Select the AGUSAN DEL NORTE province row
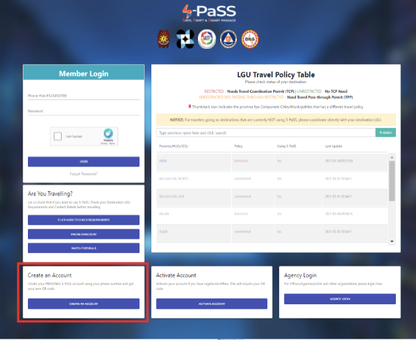This screenshot has height=340, width=416. coord(272,179)
